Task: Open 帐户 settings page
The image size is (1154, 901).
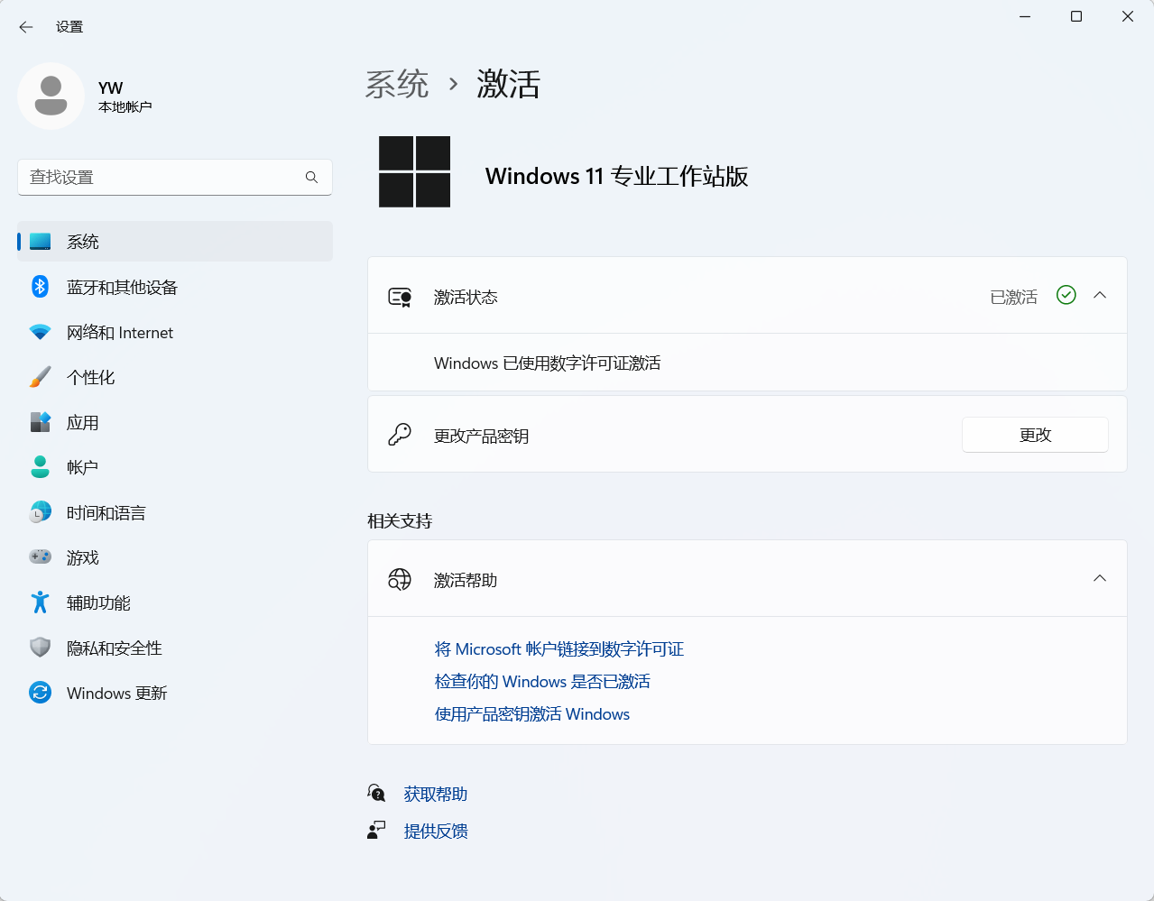Action: (x=175, y=467)
